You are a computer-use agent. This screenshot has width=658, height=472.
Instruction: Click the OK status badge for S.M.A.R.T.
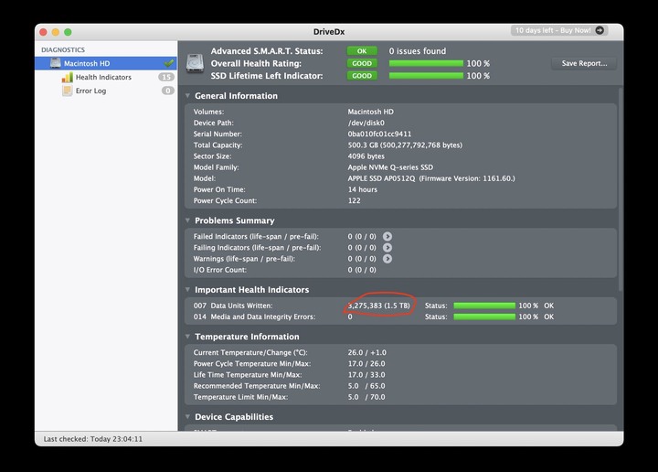(x=362, y=51)
